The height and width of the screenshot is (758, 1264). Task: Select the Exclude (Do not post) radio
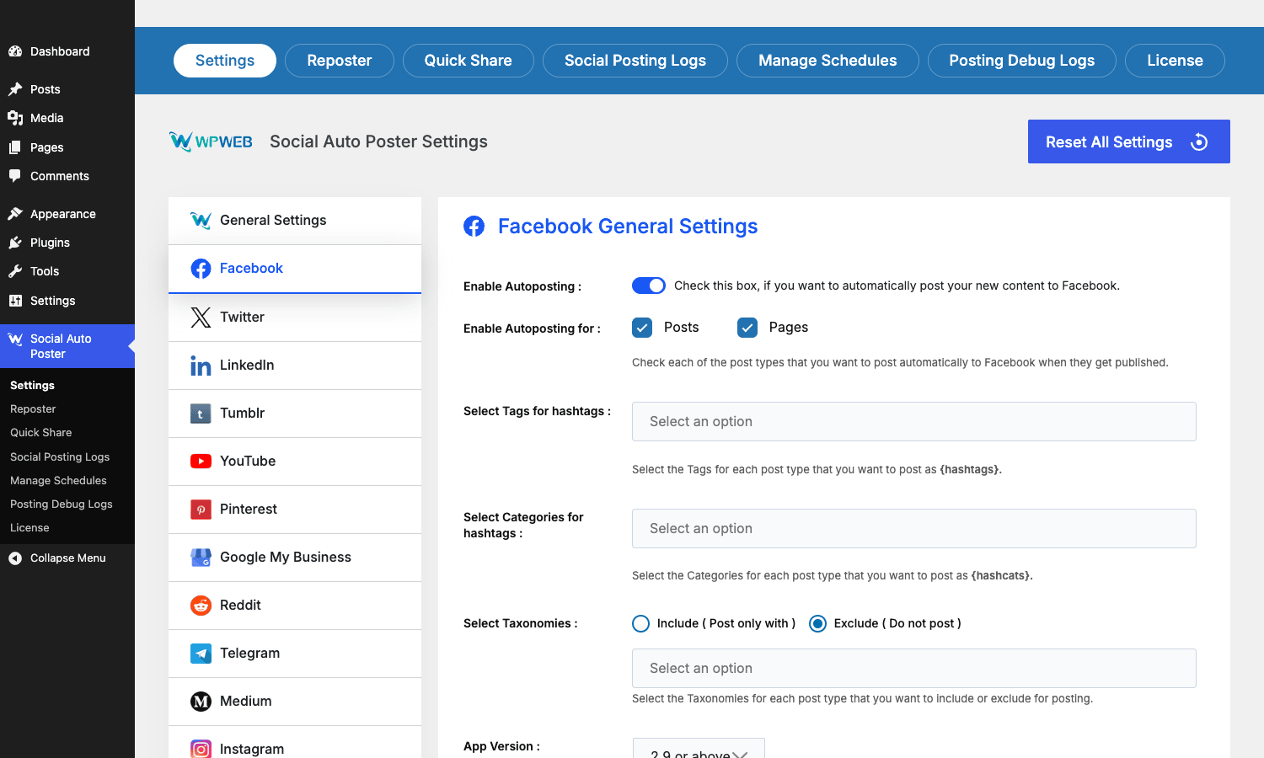click(817, 623)
